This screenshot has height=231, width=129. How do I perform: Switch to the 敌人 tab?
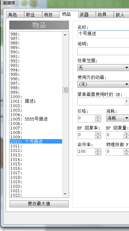tap(121, 15)
